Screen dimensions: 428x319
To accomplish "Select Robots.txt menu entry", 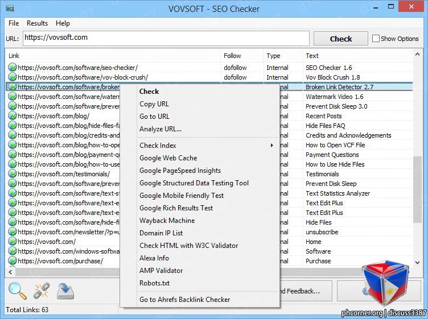I will [154, 283].
